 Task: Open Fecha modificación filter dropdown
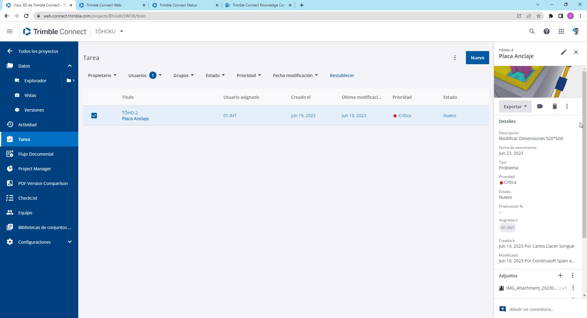(x=295, y=76)
